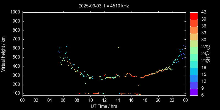
Task: Click the "UT Time / hrs" axis label
Action: 104,106
